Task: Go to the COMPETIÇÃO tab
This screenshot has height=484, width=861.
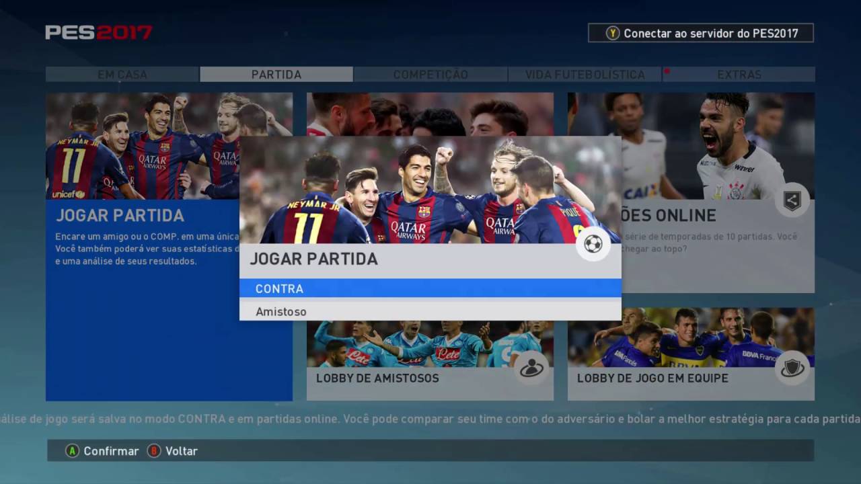Action: pos(430,75)
